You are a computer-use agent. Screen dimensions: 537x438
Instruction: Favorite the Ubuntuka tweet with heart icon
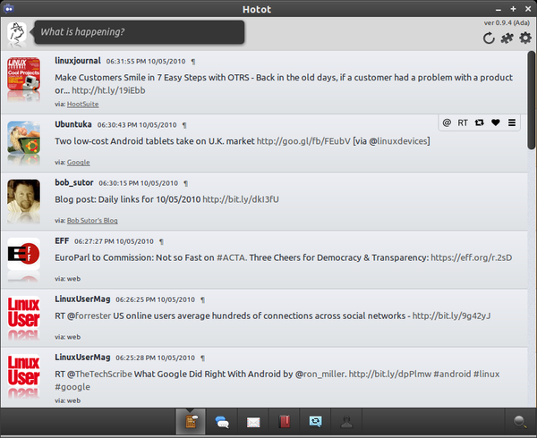click(x=496, y=122)
